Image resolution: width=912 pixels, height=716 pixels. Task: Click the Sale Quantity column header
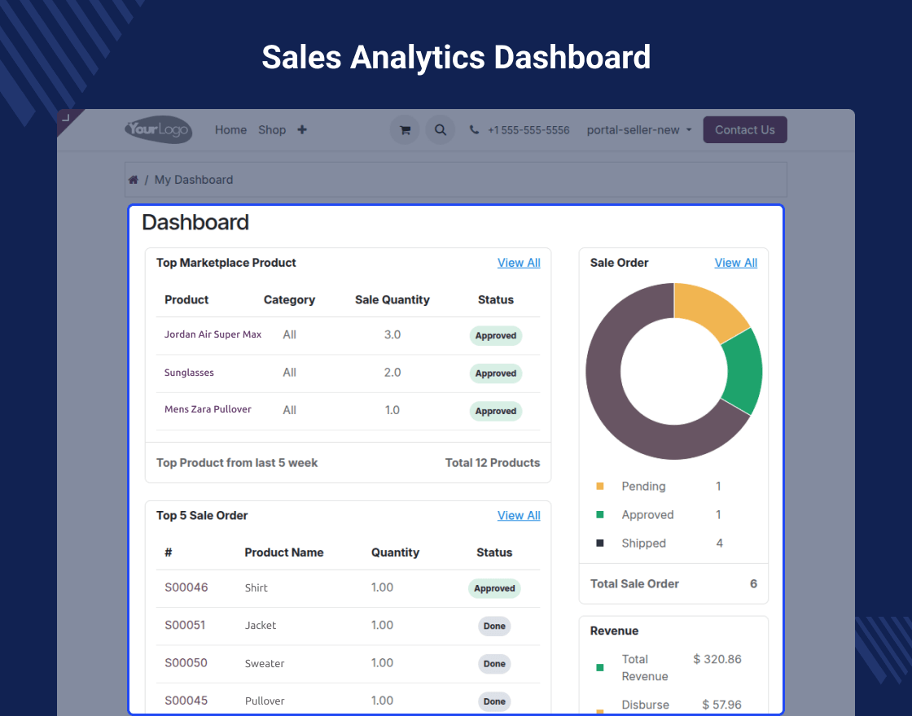tap(392, 300)
